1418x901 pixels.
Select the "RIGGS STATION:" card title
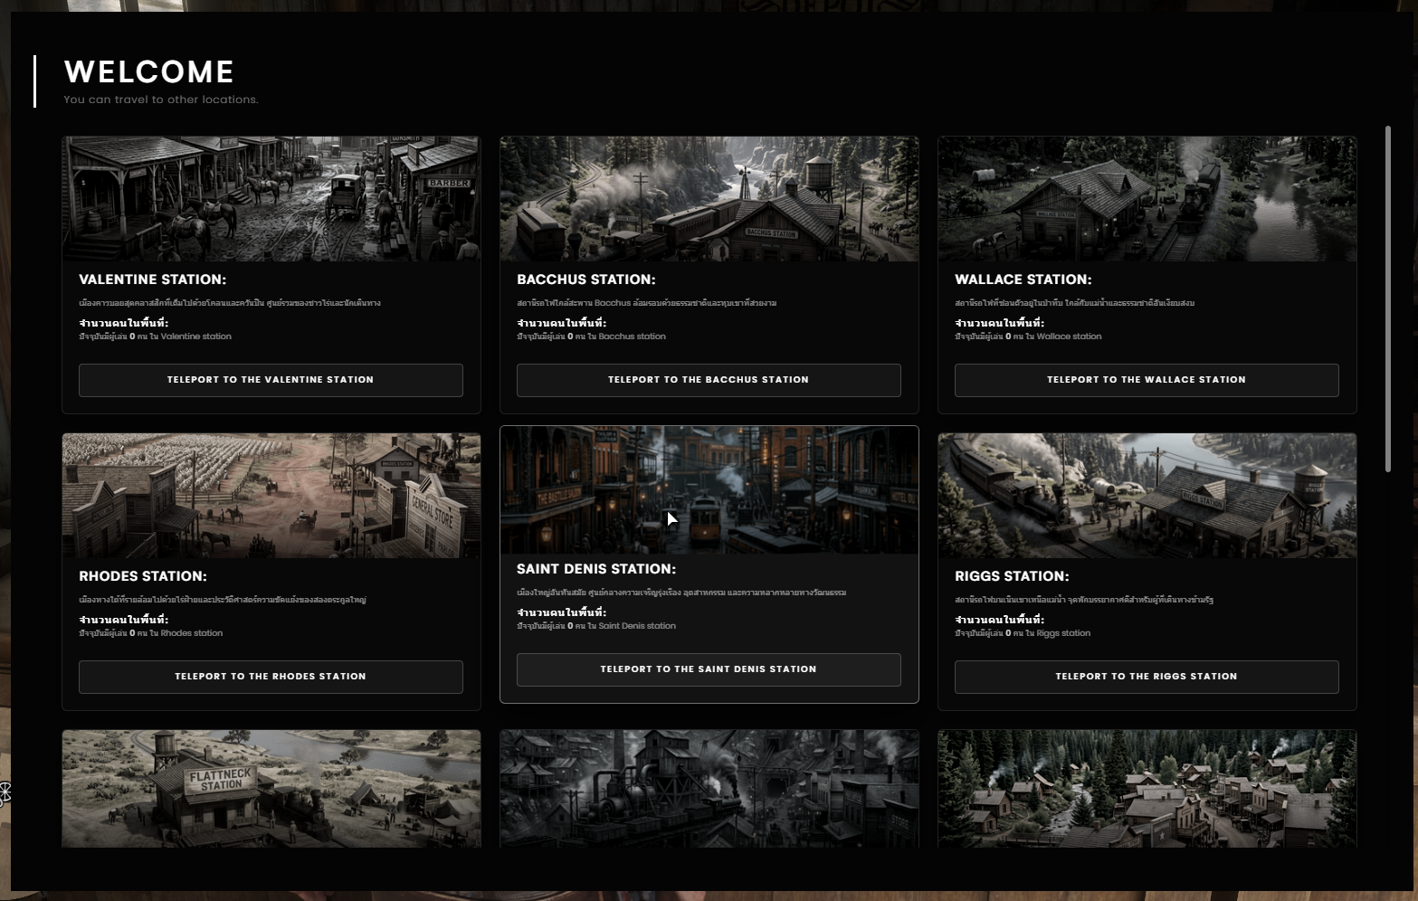1012,576
